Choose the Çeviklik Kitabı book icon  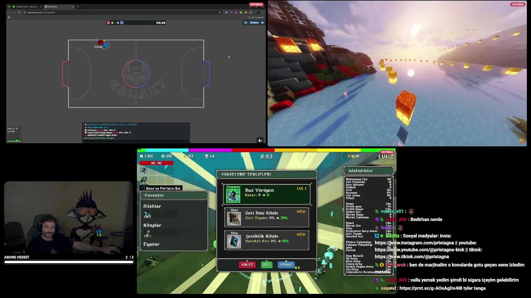coord(234,241)
